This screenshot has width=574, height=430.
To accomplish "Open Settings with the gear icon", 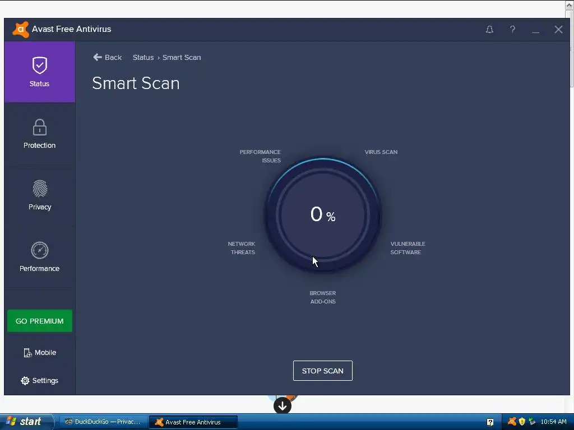I will pyautogui.click(x=40, y=381).
